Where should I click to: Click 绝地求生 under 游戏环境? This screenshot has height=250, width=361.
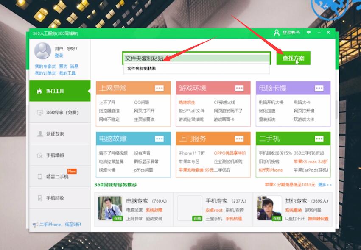tap(187, 103)
